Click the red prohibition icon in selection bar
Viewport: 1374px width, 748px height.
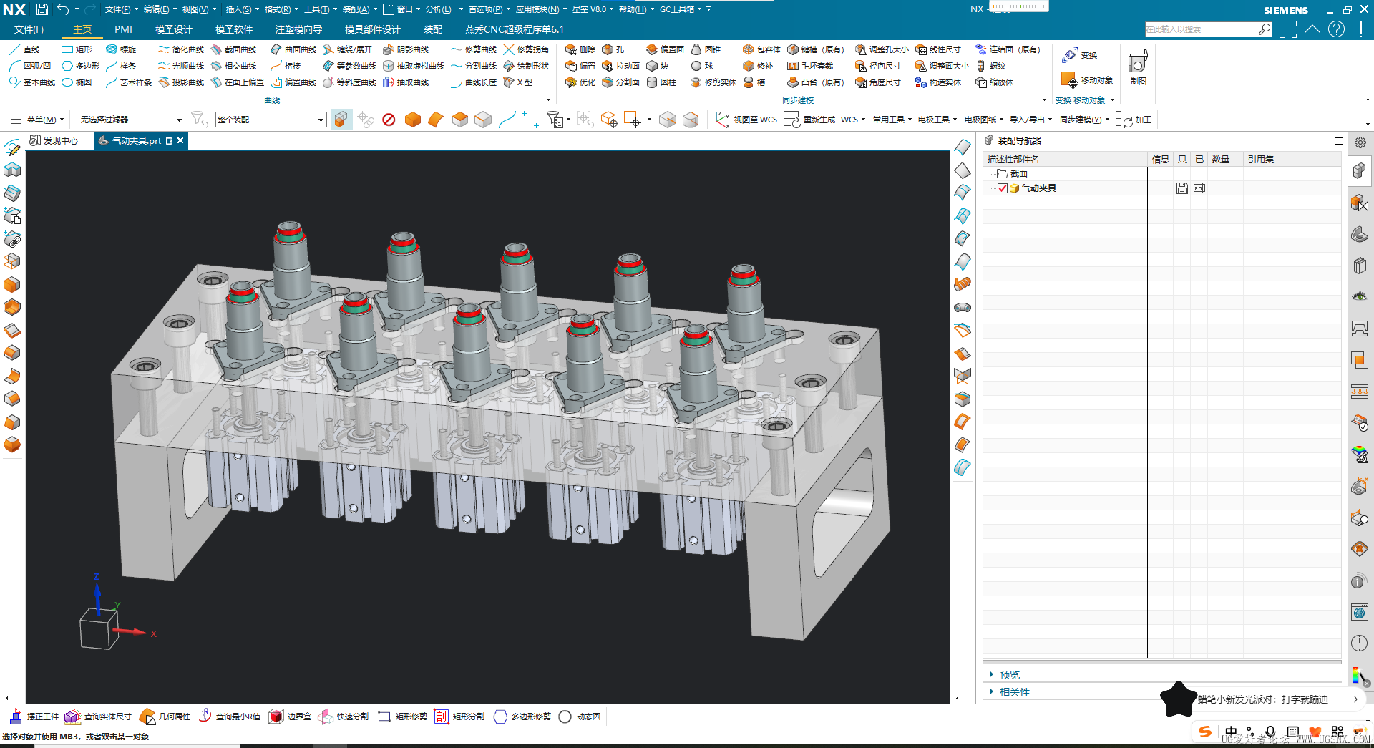(389, 120)
